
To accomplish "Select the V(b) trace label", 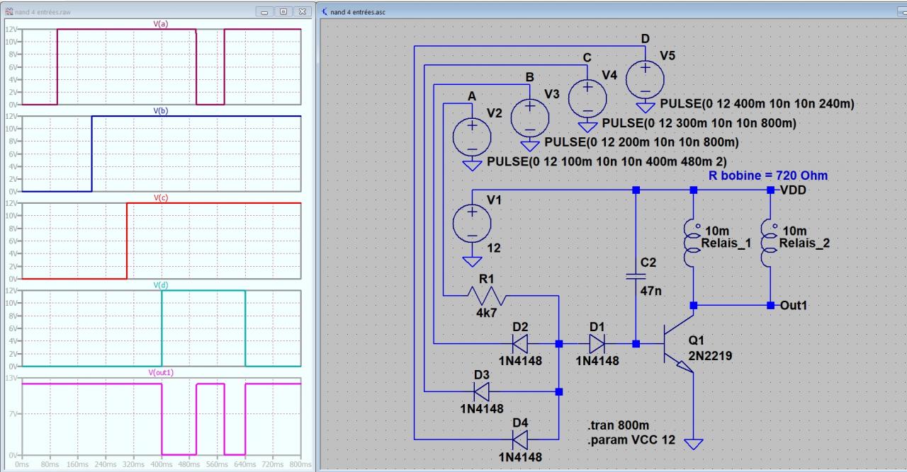I will coord(161,111).
